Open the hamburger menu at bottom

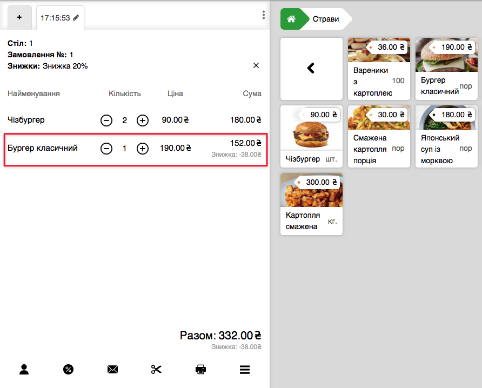click(244, 370)
